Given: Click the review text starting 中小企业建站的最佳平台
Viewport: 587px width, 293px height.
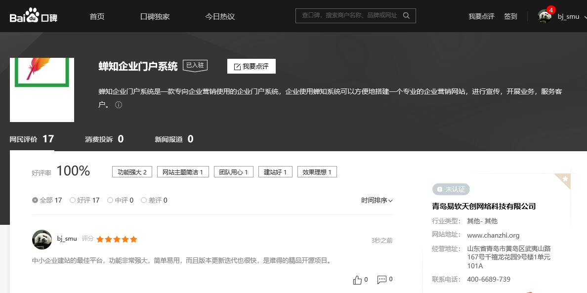Looking at the screenshot, I should coord(182,260).
